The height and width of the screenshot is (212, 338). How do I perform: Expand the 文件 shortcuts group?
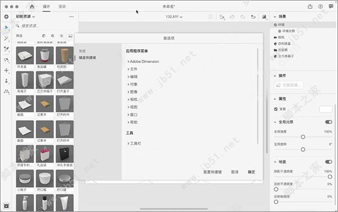[x=132, y=69]
